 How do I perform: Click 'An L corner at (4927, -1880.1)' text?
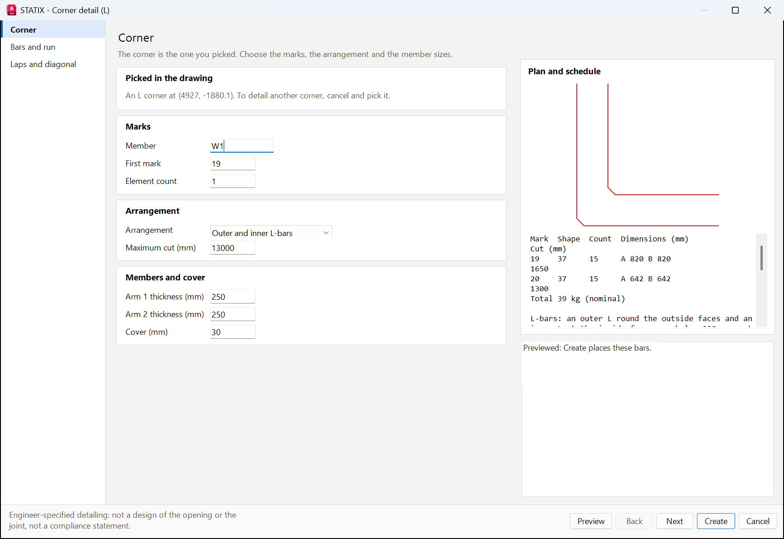click(180, 96)
